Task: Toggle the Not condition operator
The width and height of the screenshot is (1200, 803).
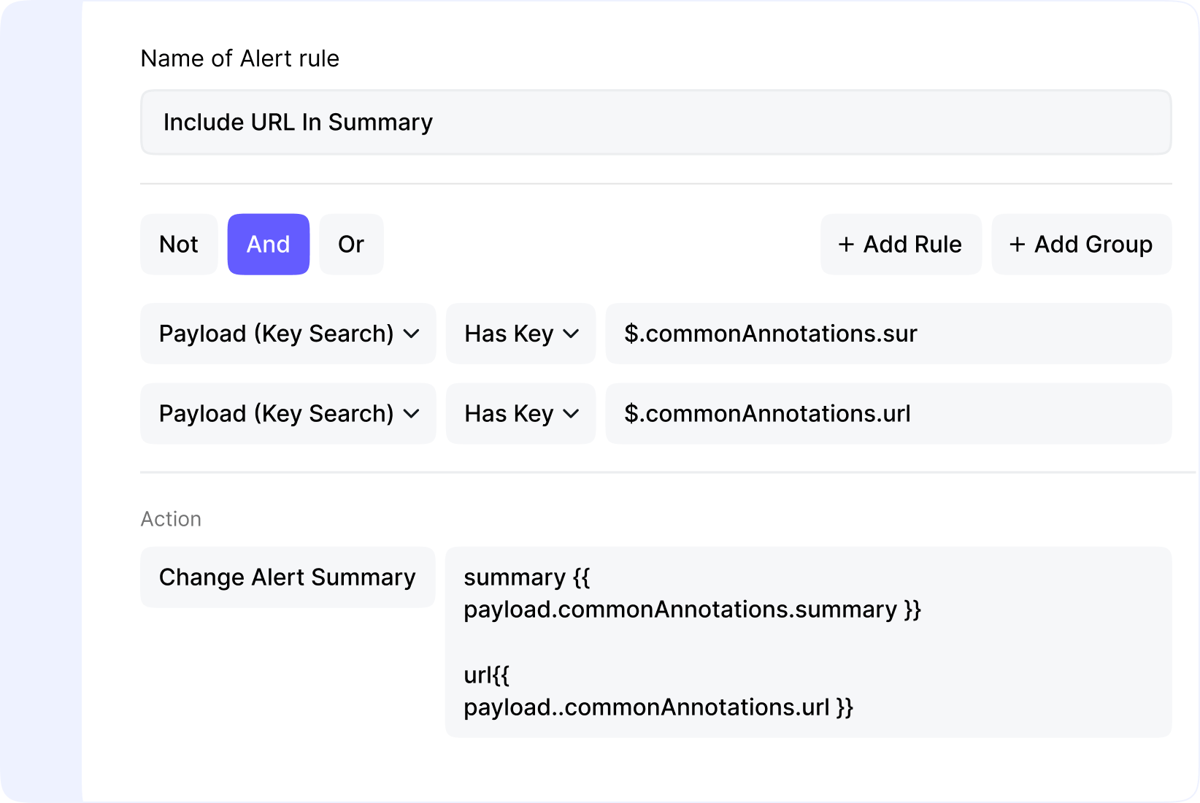Action: 179,245
